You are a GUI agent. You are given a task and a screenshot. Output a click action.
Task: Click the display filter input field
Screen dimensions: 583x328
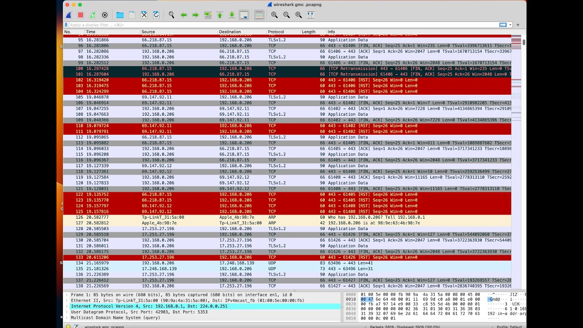tap(282, 25)
